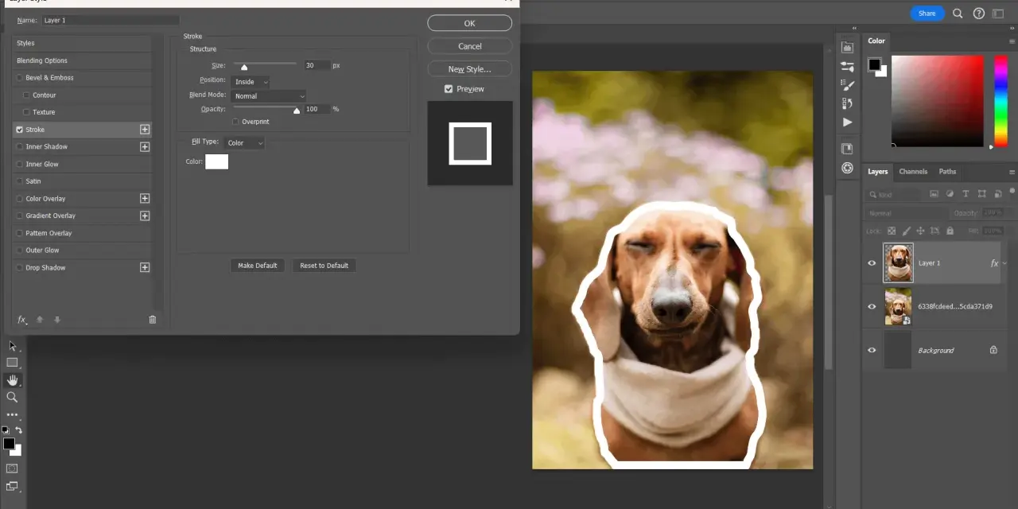Click default foreground/background colors icon
Viewport: 1018px width, 509px height.
6,430
